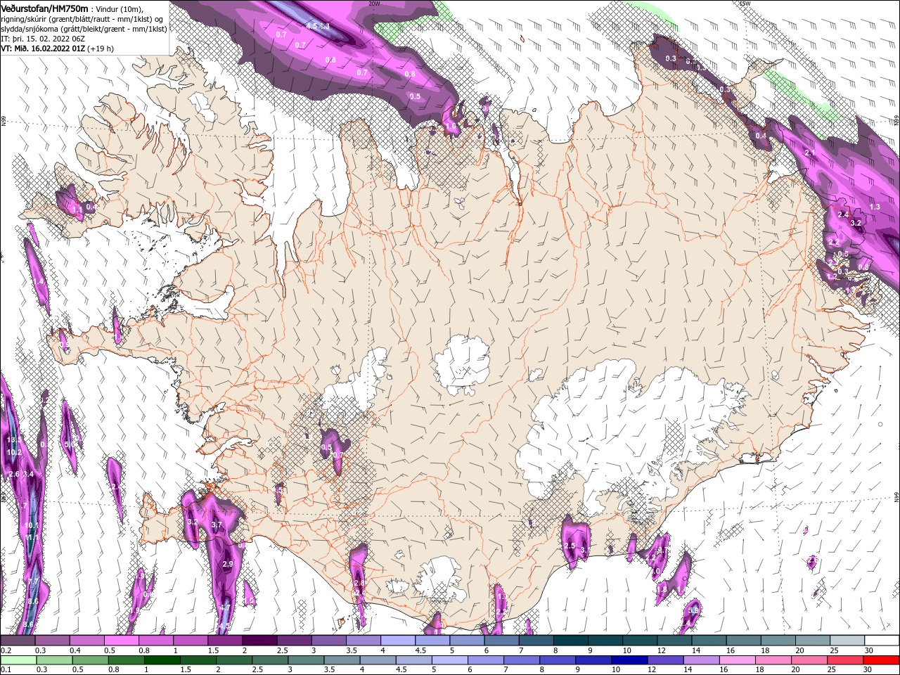Select dark purple upper swatch between 2 and 2.5
The height and width of the screenshot is (675, 900).
[x=259, y=641]
